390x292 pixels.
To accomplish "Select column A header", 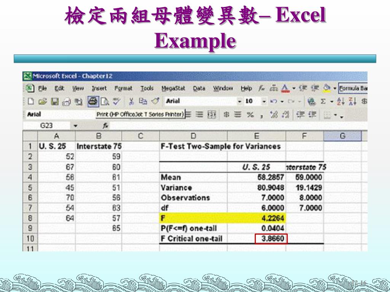I will click(56, 136).
